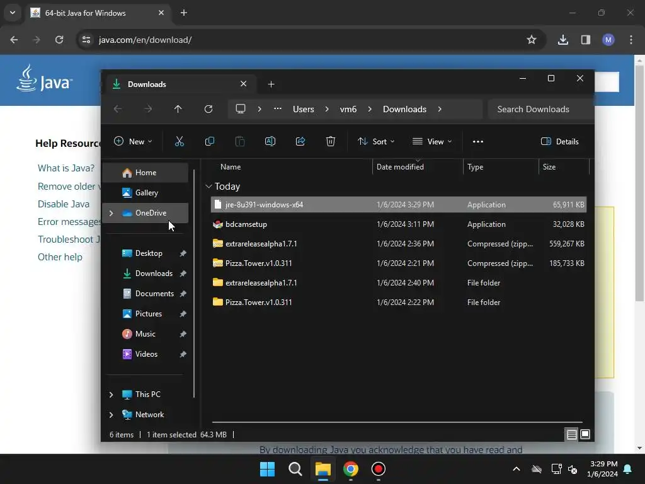Open Home in navigation pane
645x484 pixels.
(x=146, y=173)
